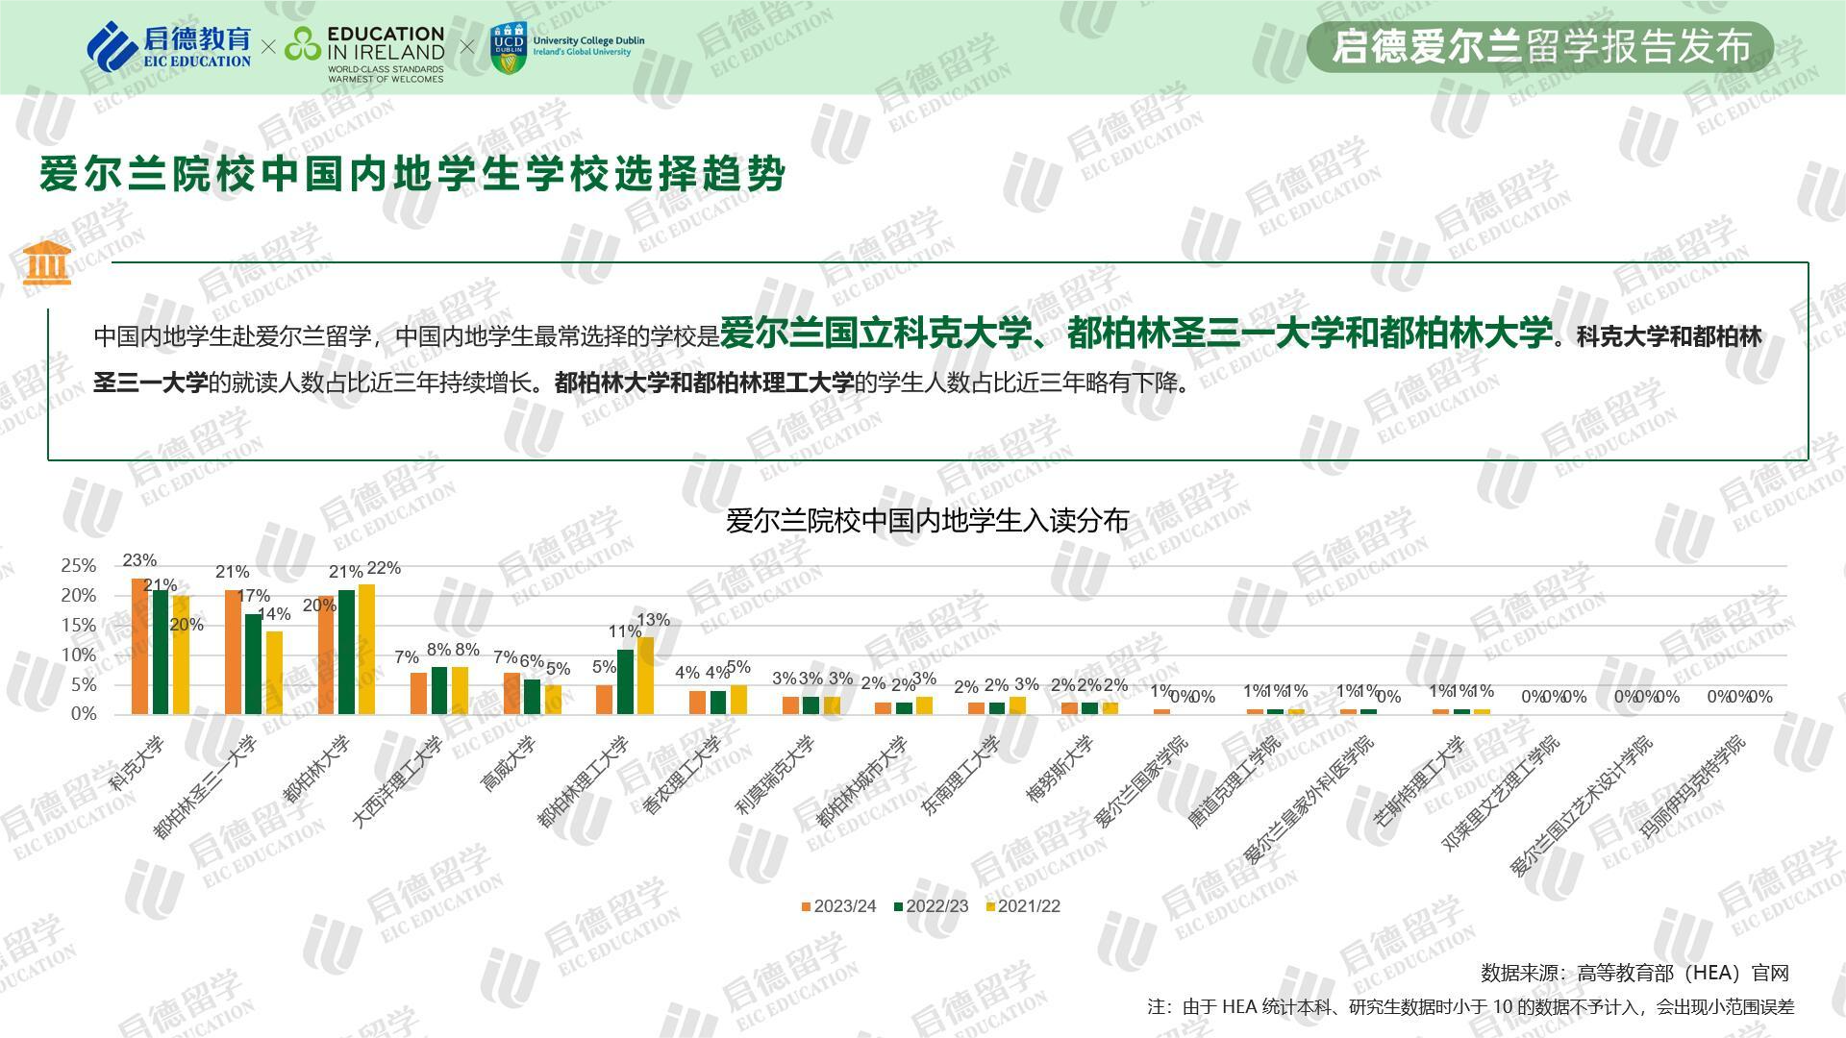Screen dimensions: 1846x1038
Task: Click the University College Dublin wordmark
Action: pyautogui.click(x=587, y=43)
